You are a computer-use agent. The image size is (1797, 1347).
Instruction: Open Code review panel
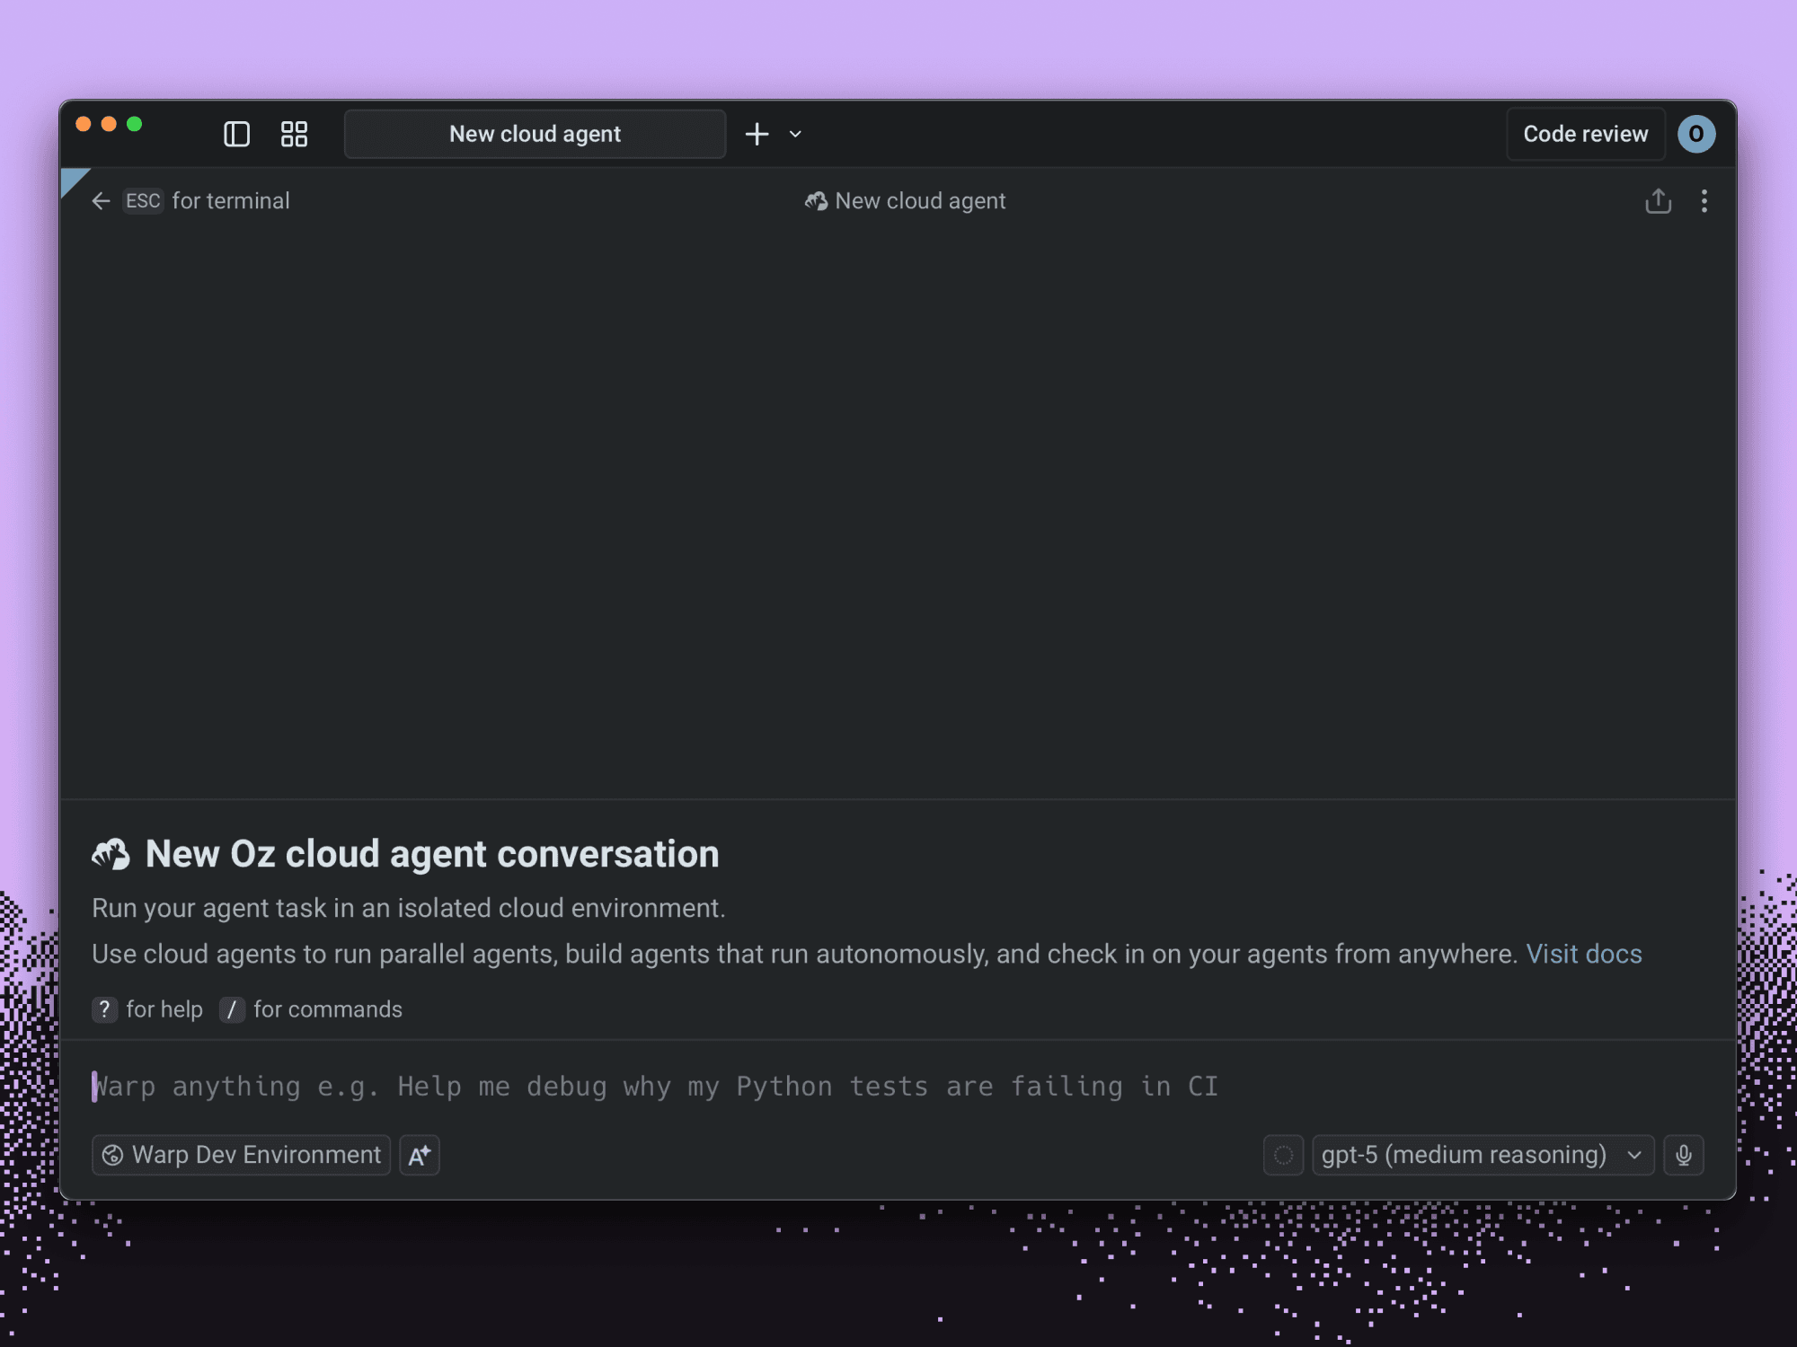coord(1585,134)
